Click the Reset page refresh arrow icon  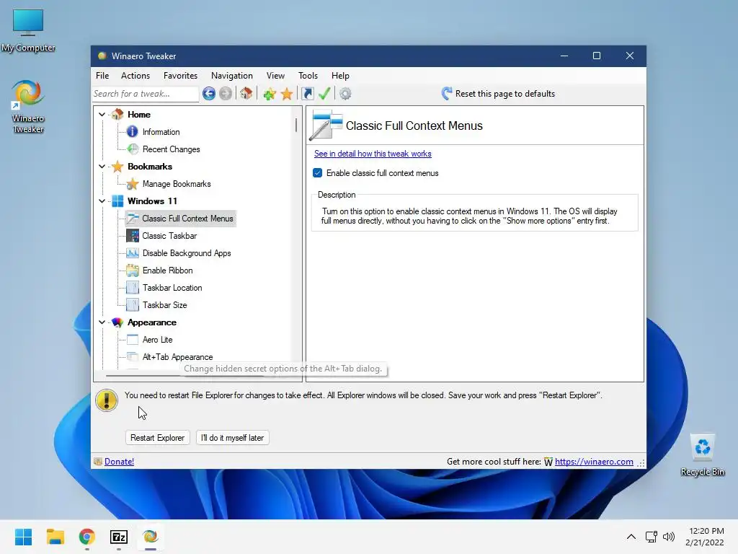coord(447,94)
